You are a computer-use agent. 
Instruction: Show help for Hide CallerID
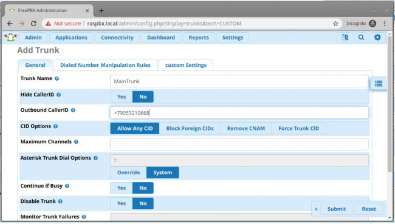coord(59,95)
